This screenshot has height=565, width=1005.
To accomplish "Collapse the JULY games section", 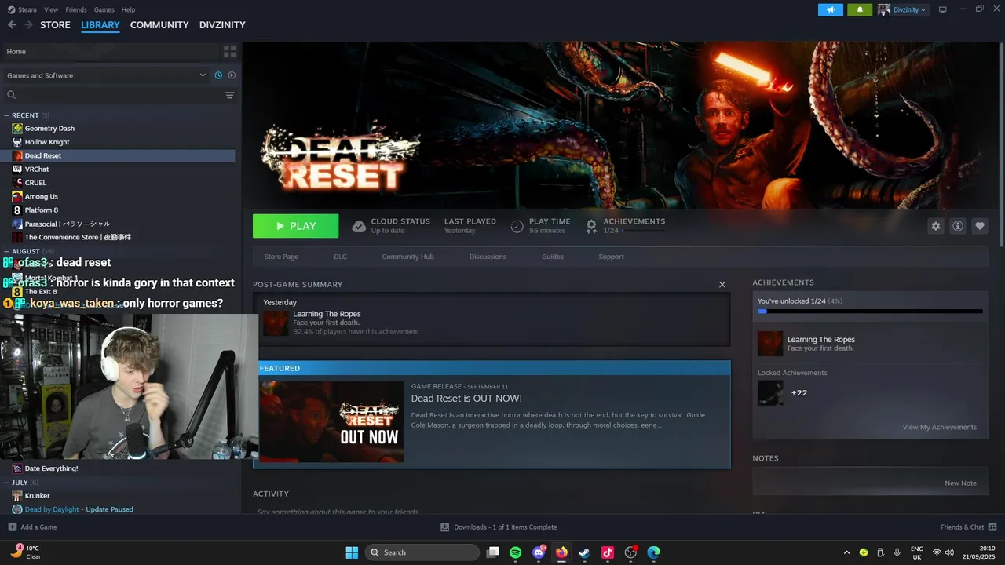I will (7, 482).
